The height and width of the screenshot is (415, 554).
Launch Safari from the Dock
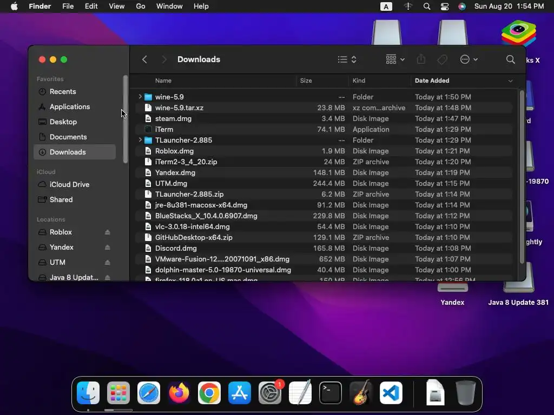pyautogui.click(x=149, y=393)
